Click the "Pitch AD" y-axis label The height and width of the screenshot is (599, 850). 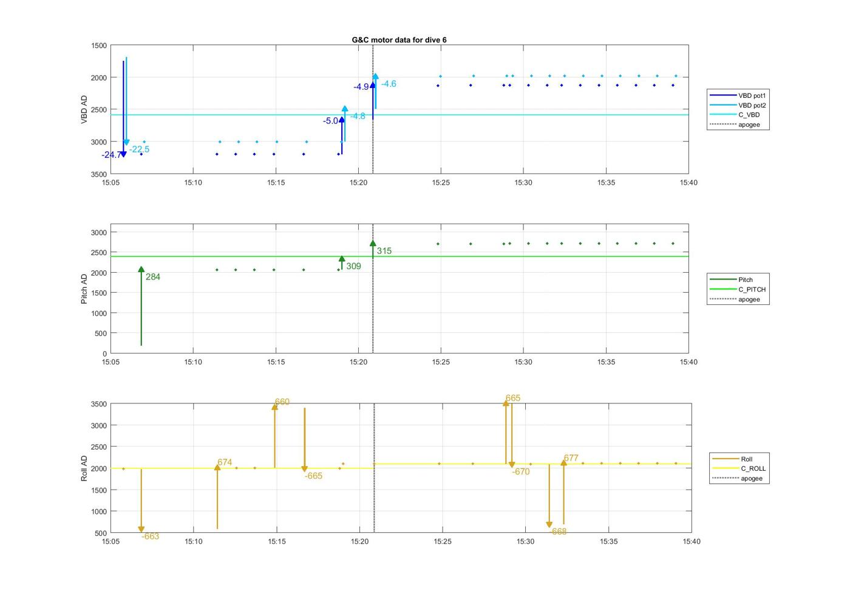(x=84, y=289)
